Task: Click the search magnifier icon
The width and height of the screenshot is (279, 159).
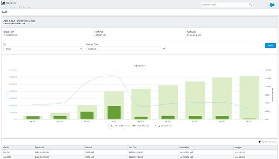Action: pos(250,5)
